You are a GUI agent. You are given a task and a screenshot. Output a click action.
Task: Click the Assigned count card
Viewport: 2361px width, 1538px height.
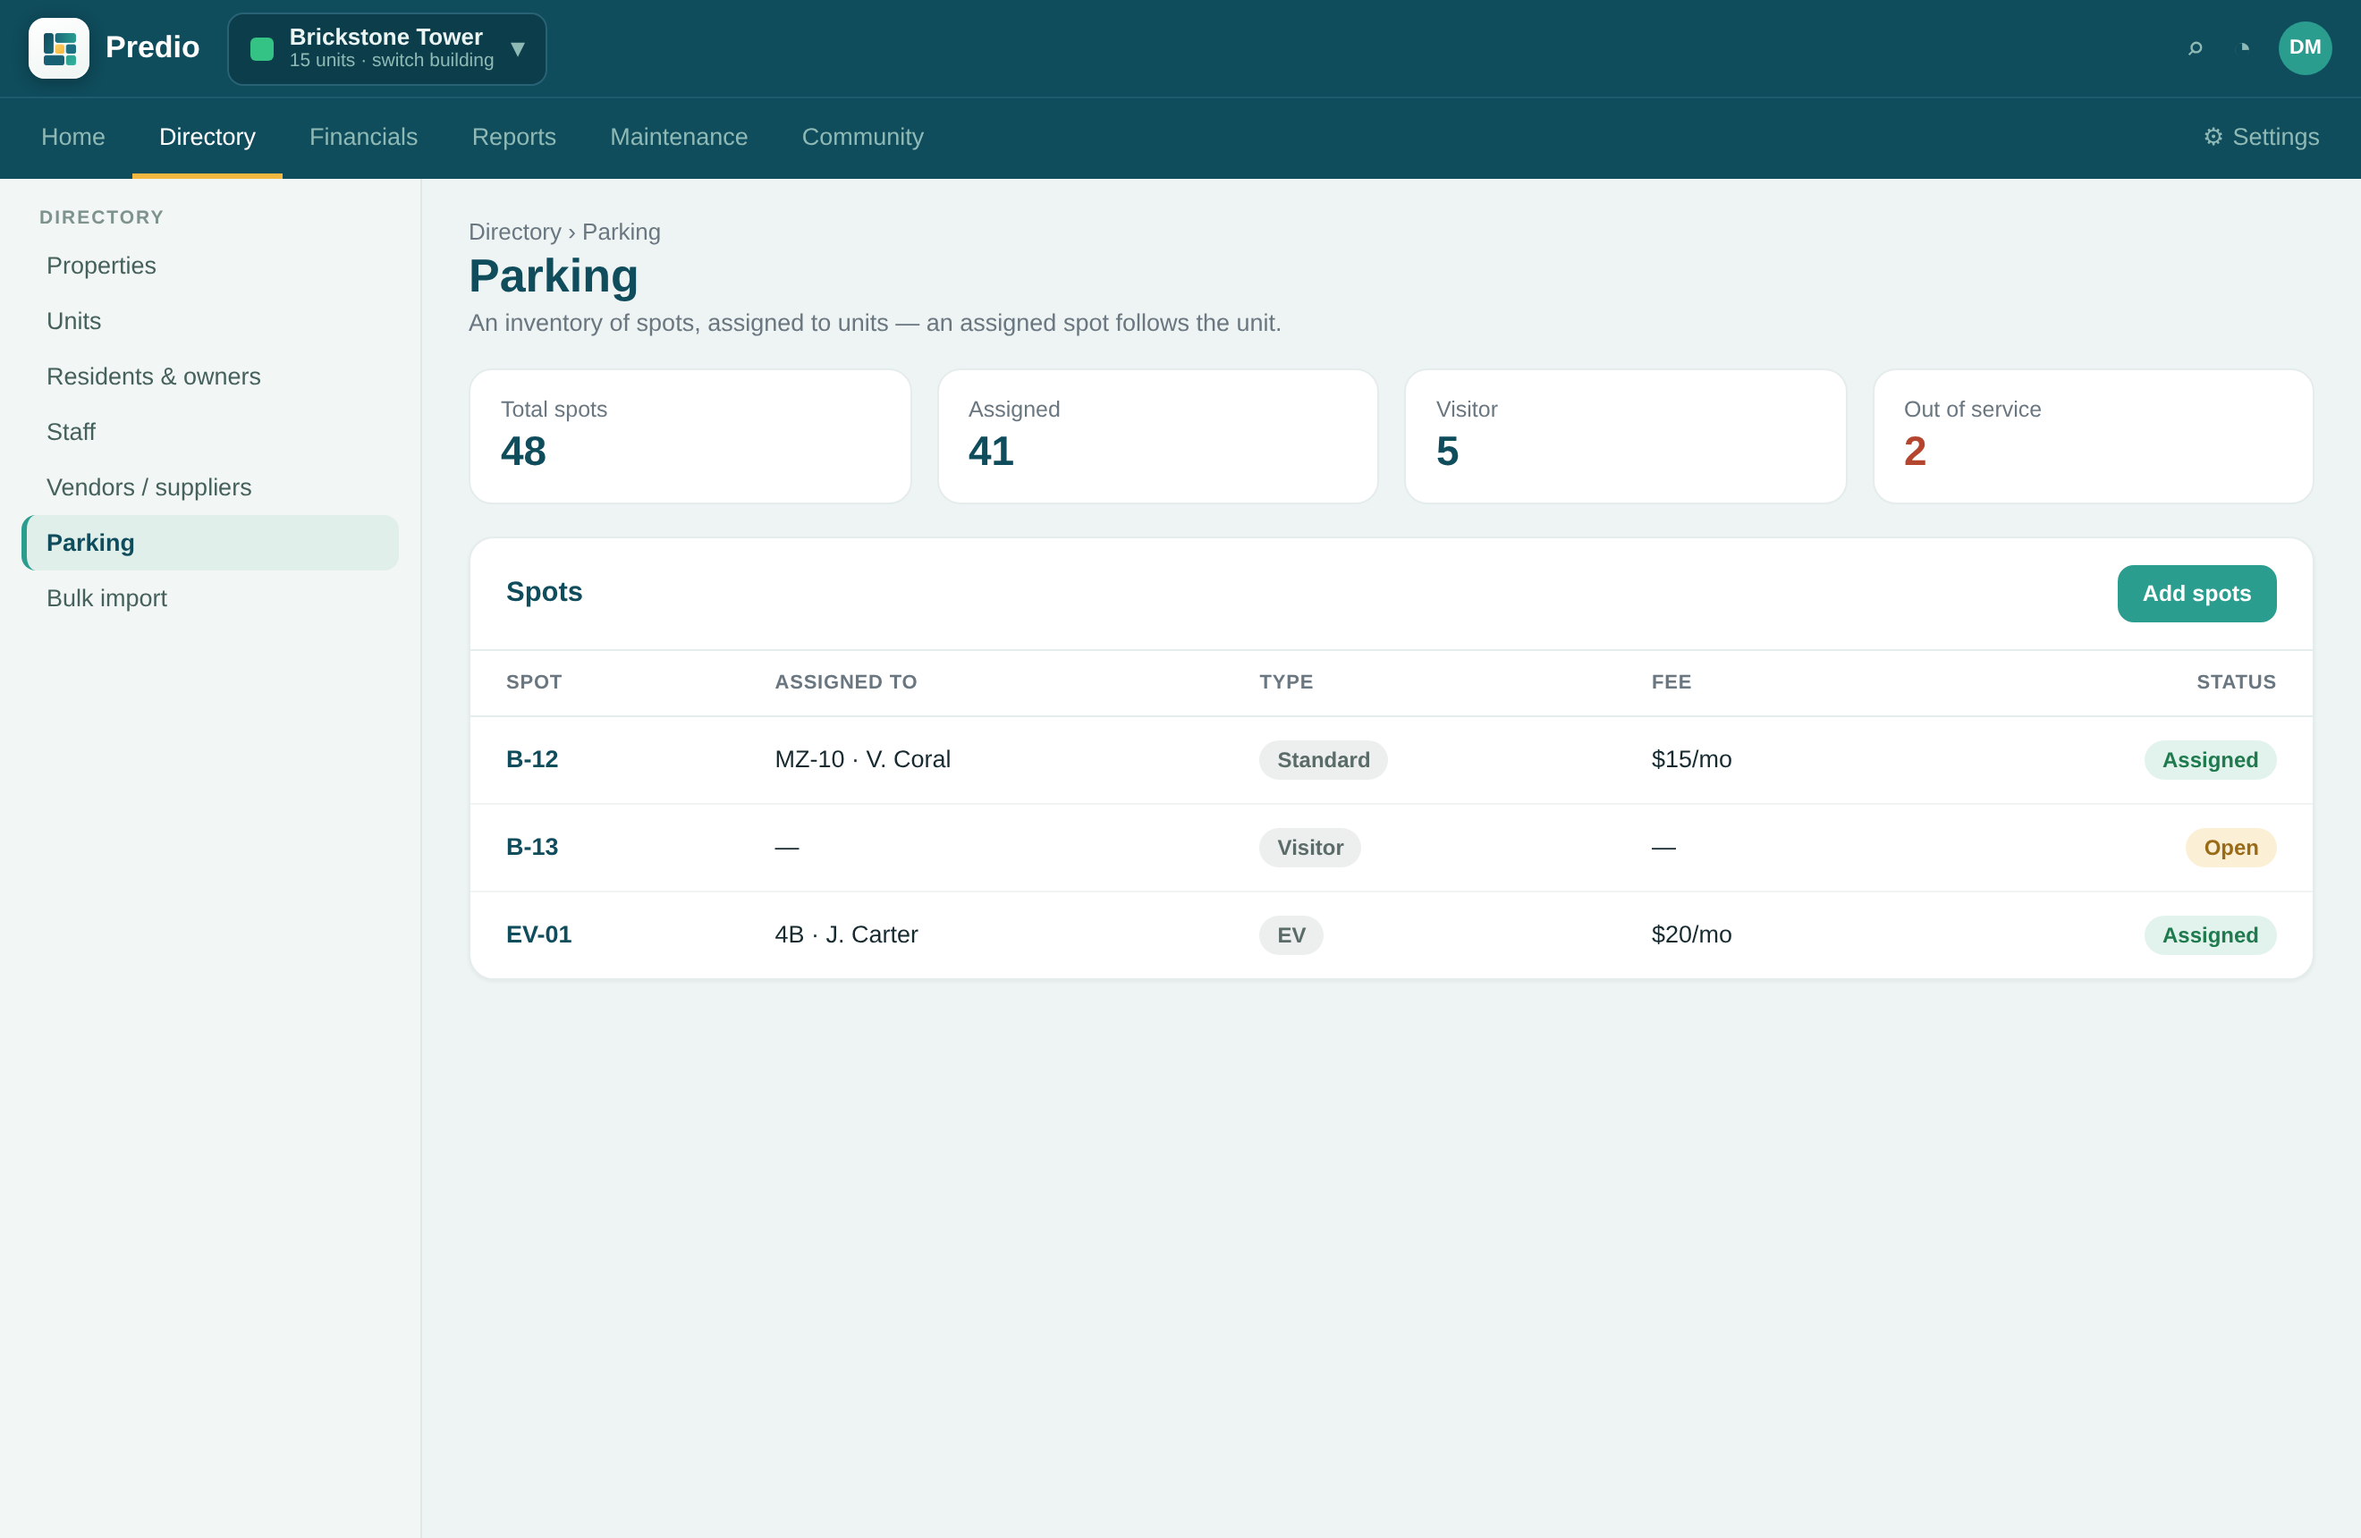pyautogui.click(x=1157, y=436)
